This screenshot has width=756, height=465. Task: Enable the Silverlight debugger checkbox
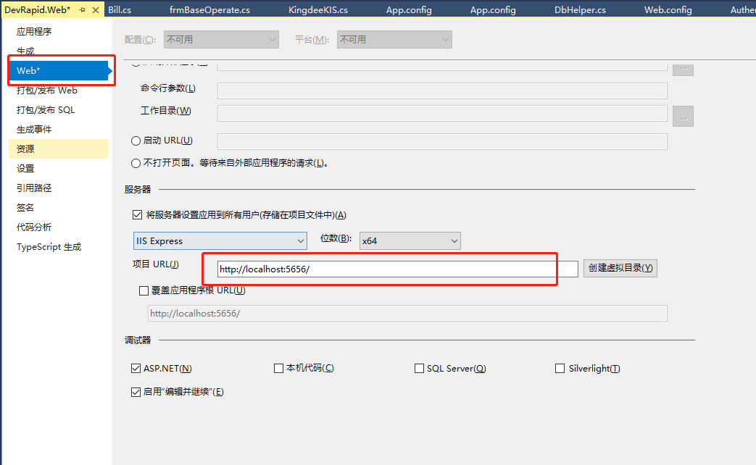[560, 368]
